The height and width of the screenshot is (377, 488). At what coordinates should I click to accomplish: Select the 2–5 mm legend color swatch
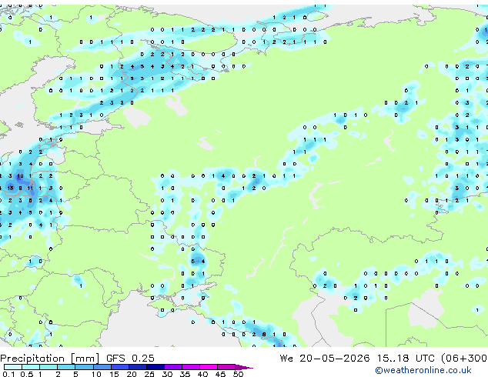[66, 367]
